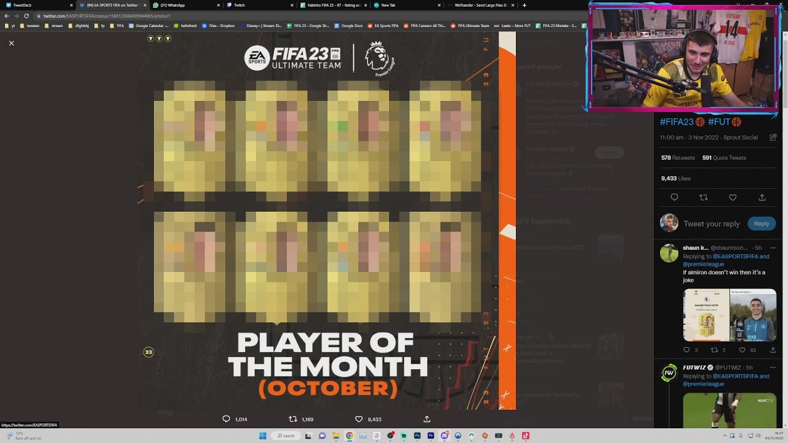Reload the current page
This screenshot has height=443, width=788.
26,16
